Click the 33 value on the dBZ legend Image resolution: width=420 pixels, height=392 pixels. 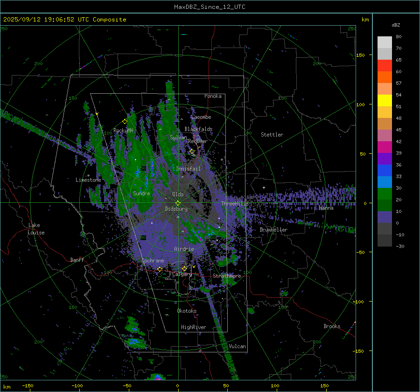[399, 176]
